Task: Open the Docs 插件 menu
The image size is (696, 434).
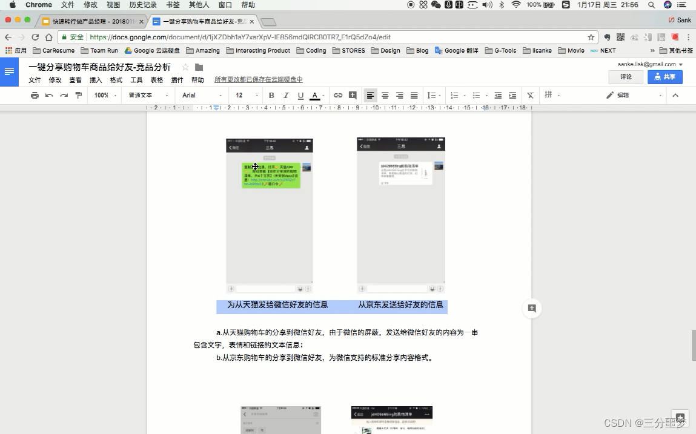Action: point(177,80)
